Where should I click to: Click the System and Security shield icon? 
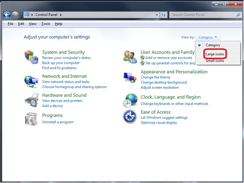[31, 57]
